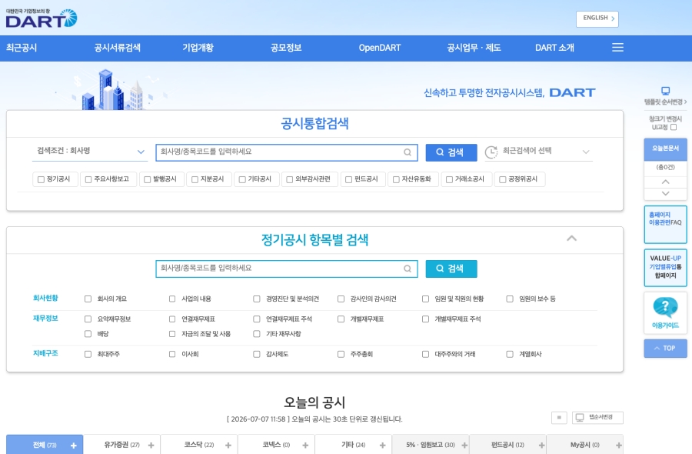Check the 배당 item checkbox
The width and height of the screenshot is (692, 454).
coord(88,334)
